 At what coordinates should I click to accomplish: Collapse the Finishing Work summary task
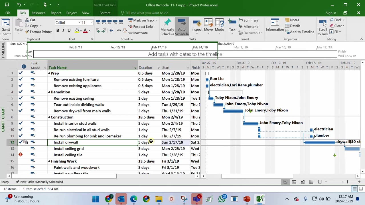(x=49, y=161)
